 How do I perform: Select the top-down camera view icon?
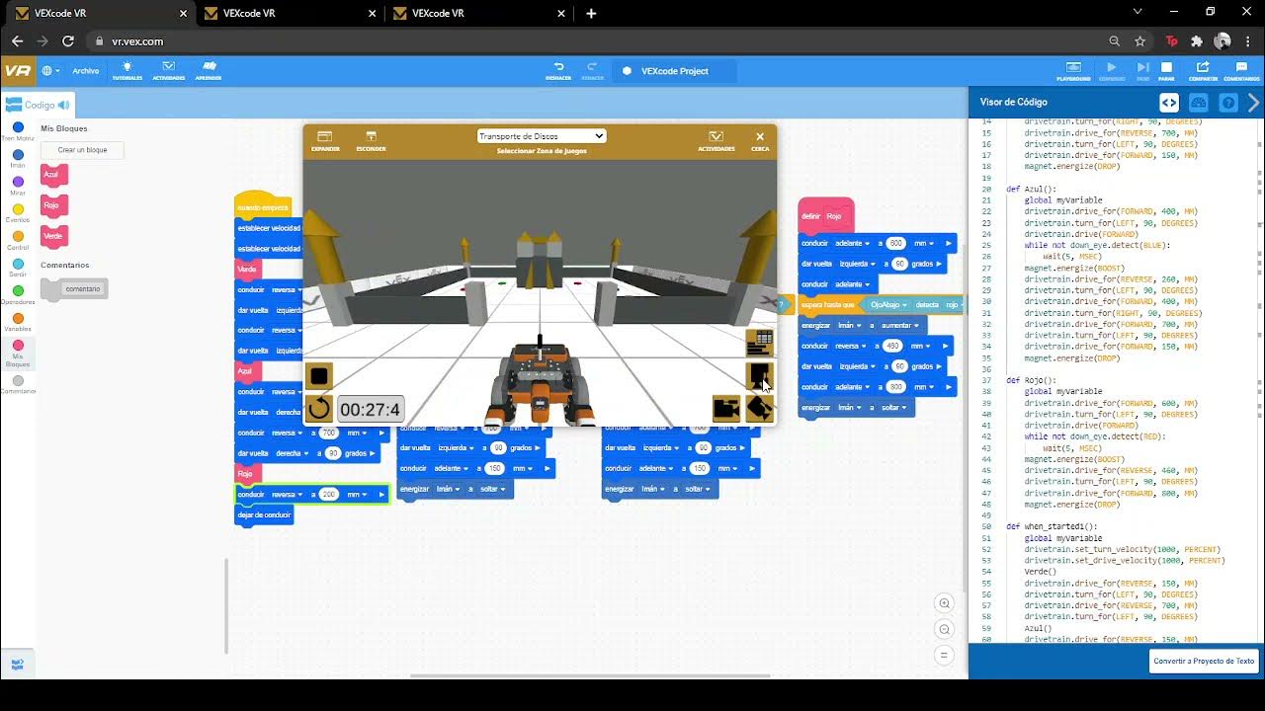pos(759,375)
